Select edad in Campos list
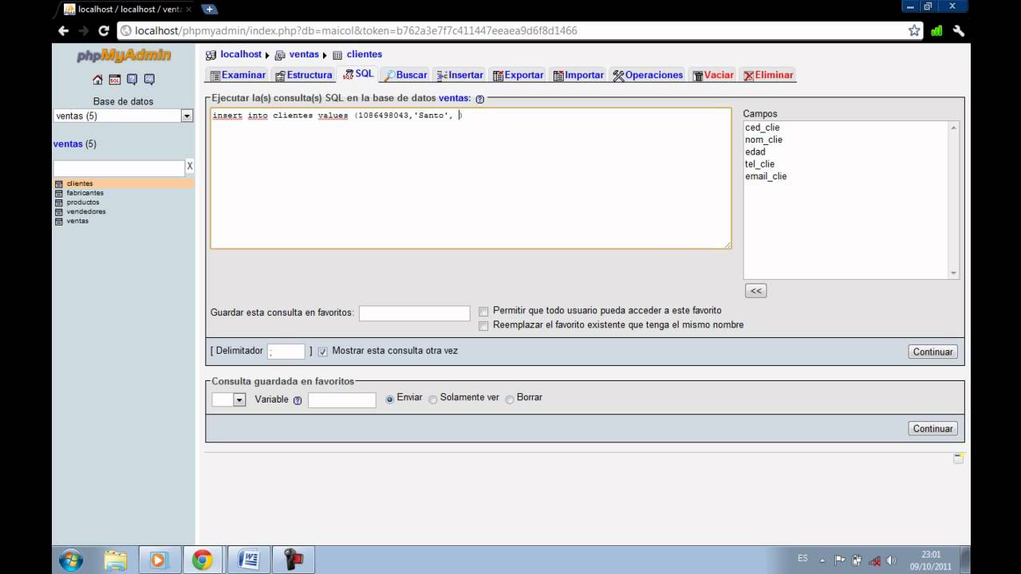 pyautogui.click(x=755, y=151)
